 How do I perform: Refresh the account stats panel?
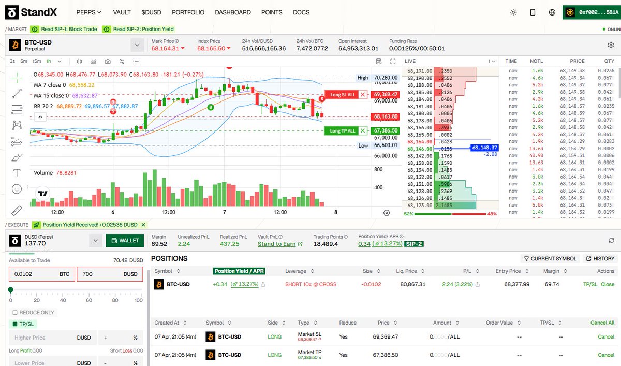[612, 241]
